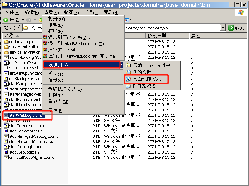Image resolution: width=249 pixels, height=186 pixels.
Task: Select the server_migration folder icon
Action: coord(6,47)
